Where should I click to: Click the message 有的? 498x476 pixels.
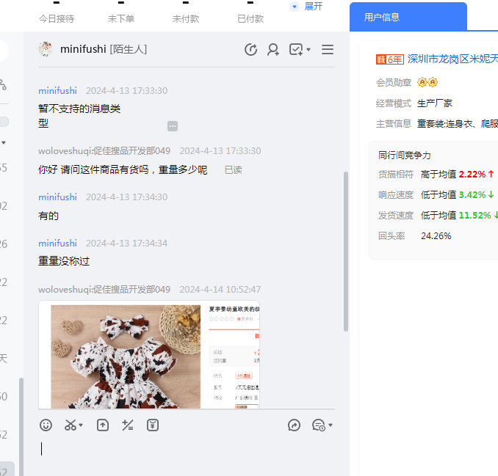coord(48,216)
